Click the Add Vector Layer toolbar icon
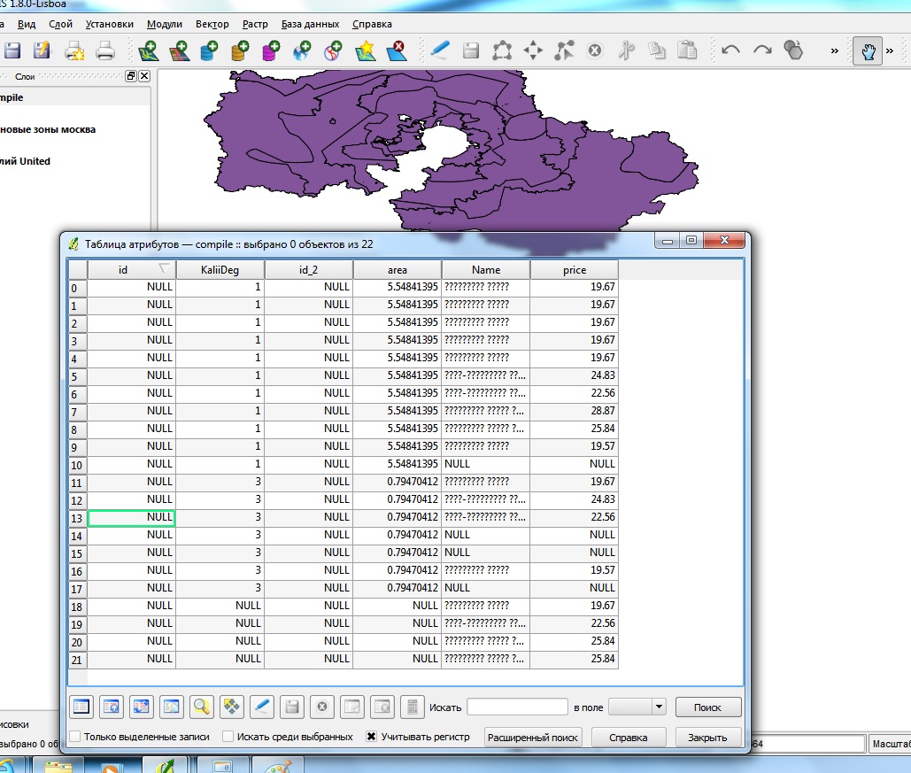Viewport: 911px width, 773px height. (148, 50)
